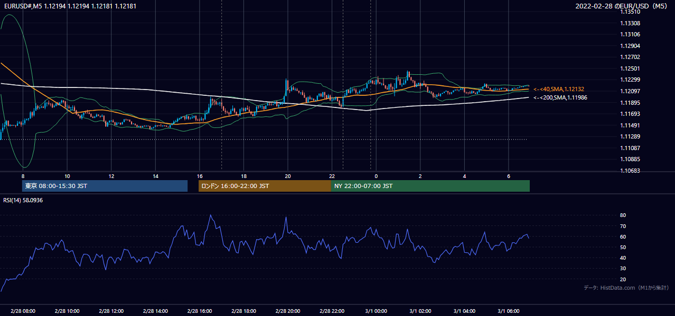Image resolution: width=675 pixels, height=316 pixels.
Task: Click the price axis value 1.11693
Action: coord(630,114)
